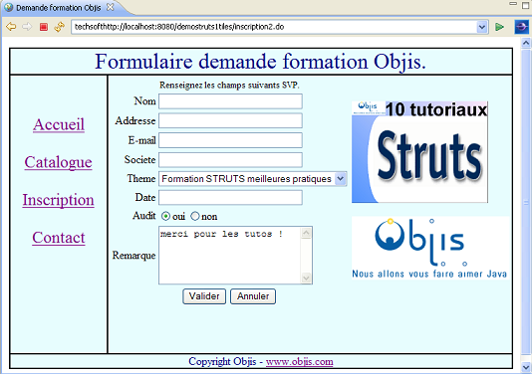The image size is (532, 374).
Task: Click inside the Remarque text area
Action: coord(230,255)
